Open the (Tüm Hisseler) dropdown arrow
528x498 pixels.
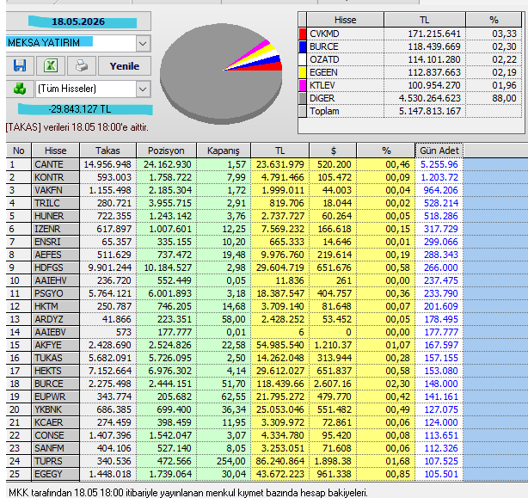pyautogui.click(x=143, y=89)
